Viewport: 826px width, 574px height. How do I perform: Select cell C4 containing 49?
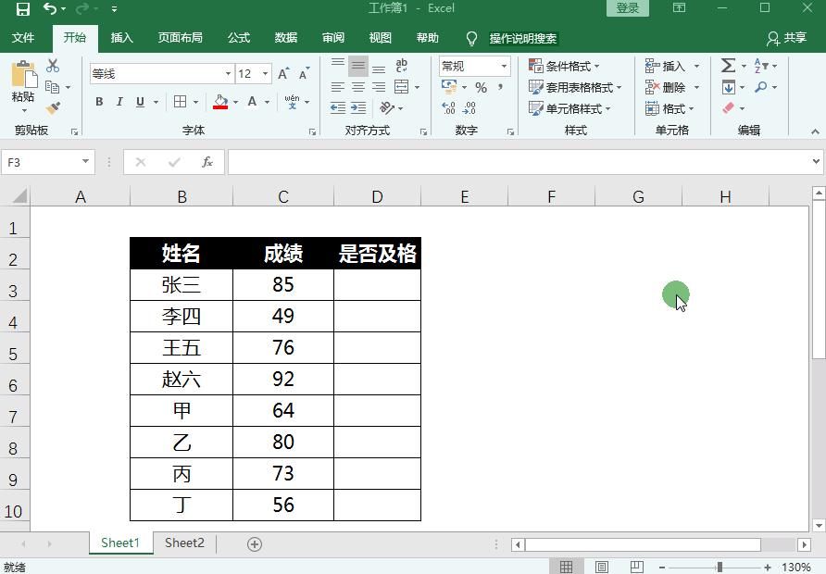pyautogui.click(x=283, y=316)
